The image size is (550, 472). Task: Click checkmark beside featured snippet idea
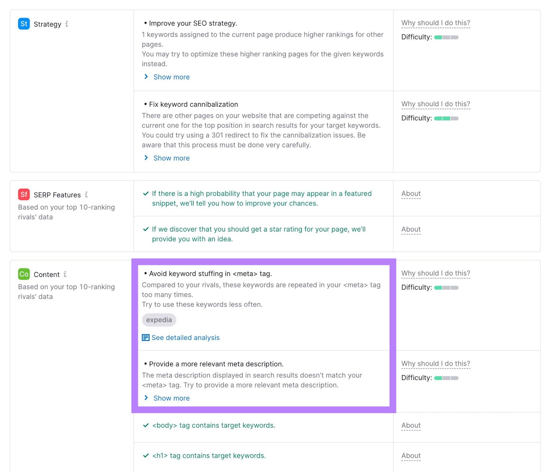146,193
